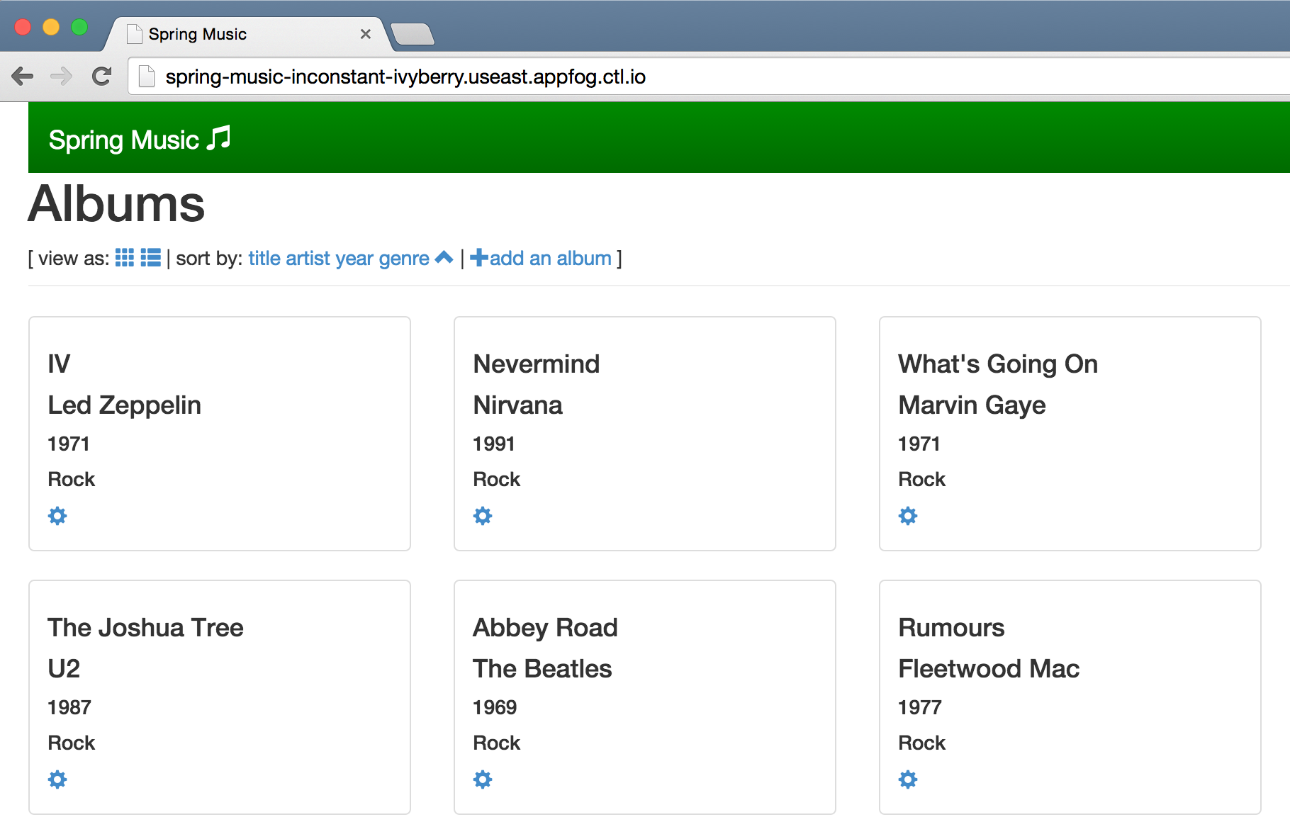Click Rock genre on Led Zeppelin card

pyautogui.click(x=72, y=480)
